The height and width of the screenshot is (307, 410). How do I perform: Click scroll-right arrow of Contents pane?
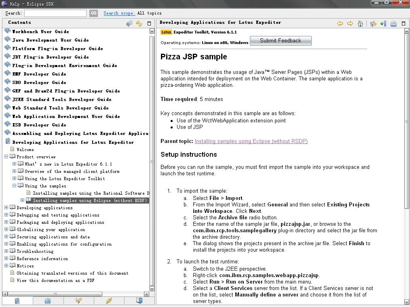[146, 294]
